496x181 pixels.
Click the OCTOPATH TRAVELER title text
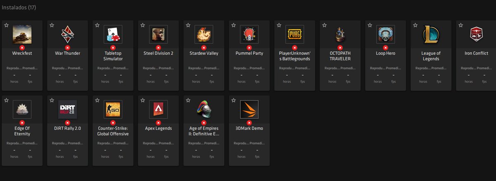(340, 56)
